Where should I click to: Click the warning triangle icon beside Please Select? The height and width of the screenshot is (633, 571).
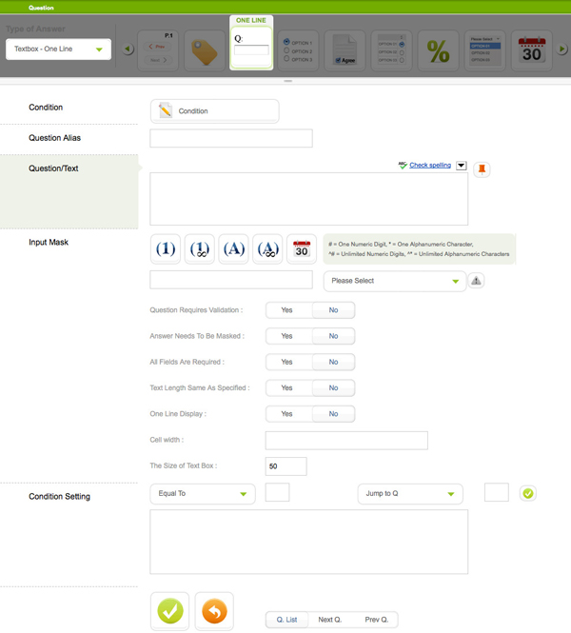coord(477,281)
